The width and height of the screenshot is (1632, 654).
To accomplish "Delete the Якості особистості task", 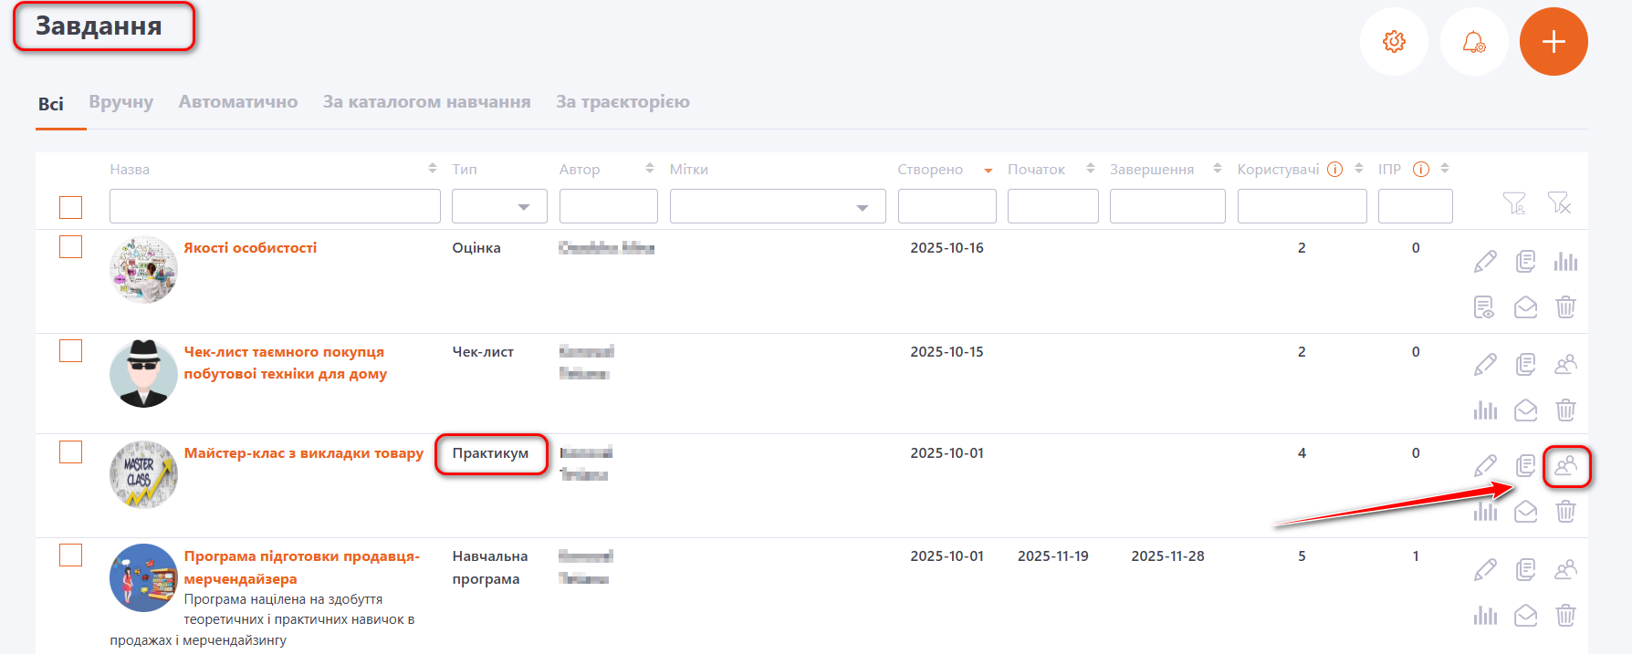I will tap(1565, 307).
